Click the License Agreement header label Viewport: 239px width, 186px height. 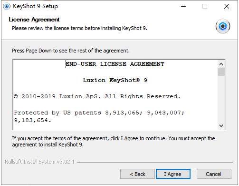pyautogui.click(x=34, y=20)
